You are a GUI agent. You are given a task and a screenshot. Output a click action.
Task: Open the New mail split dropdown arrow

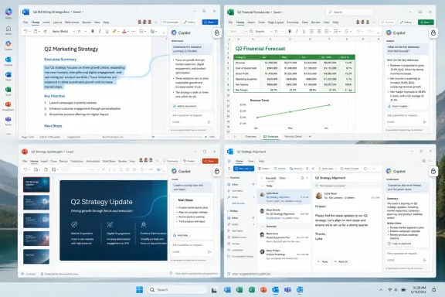pos(252,169)
